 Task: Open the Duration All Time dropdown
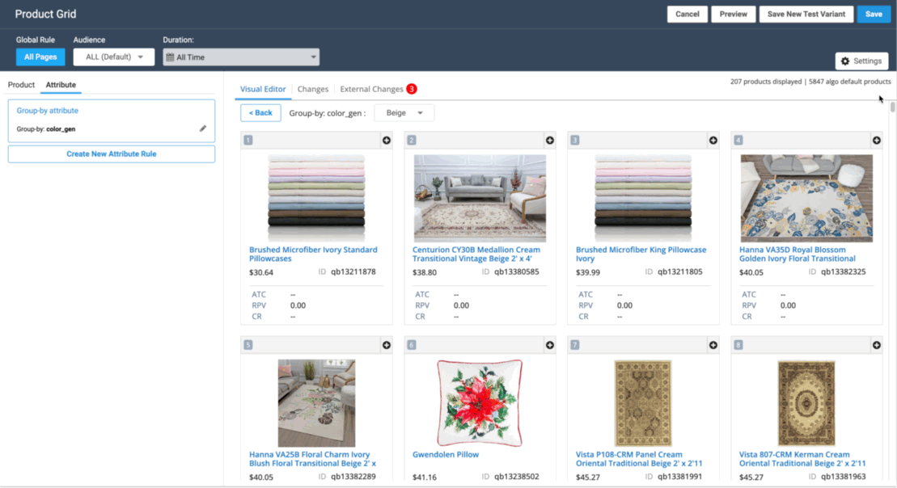pyautogui.click(x=241, y=57)
